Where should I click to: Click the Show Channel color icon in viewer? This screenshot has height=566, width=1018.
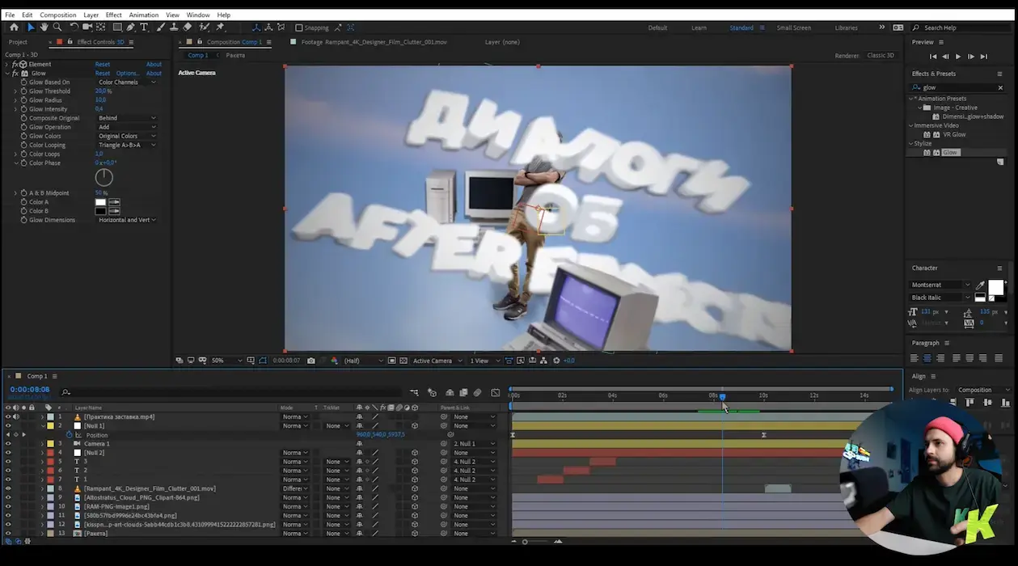coord(334,361)
